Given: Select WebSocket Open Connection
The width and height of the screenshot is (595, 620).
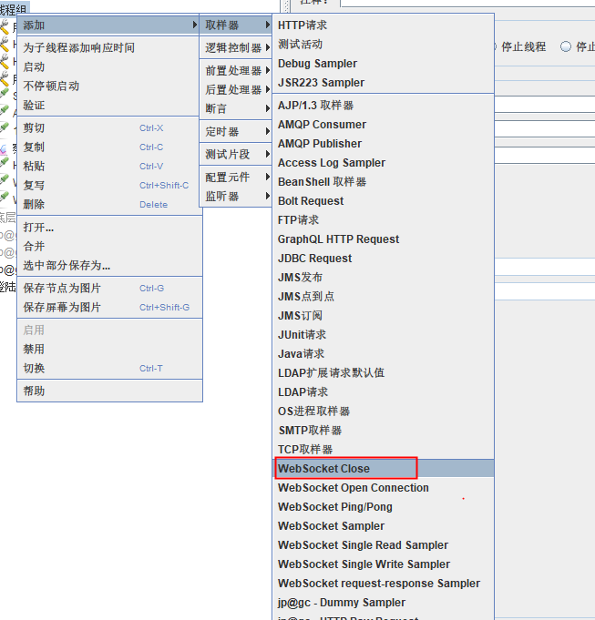Looking at the screenshot, I should pos(353,488).
